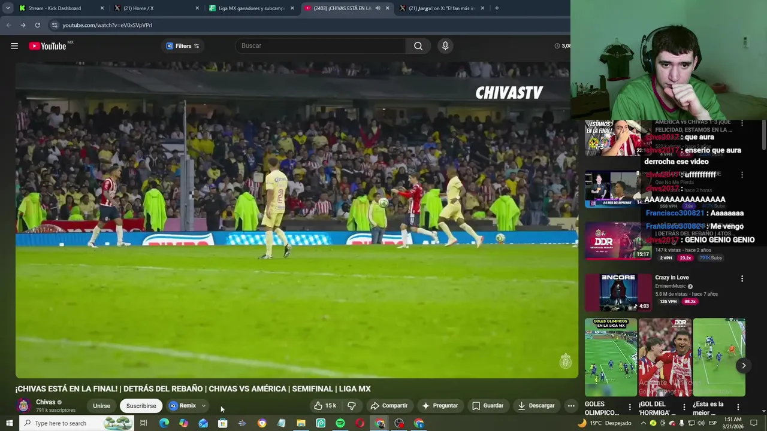Open the browser tab search dropdown

click(8, 8)
